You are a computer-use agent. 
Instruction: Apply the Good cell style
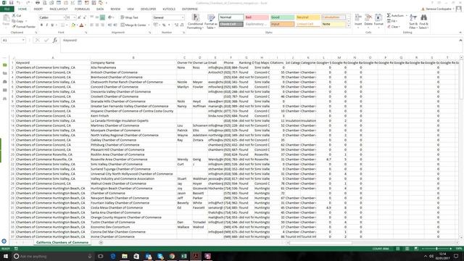click(x=282, y=17)
